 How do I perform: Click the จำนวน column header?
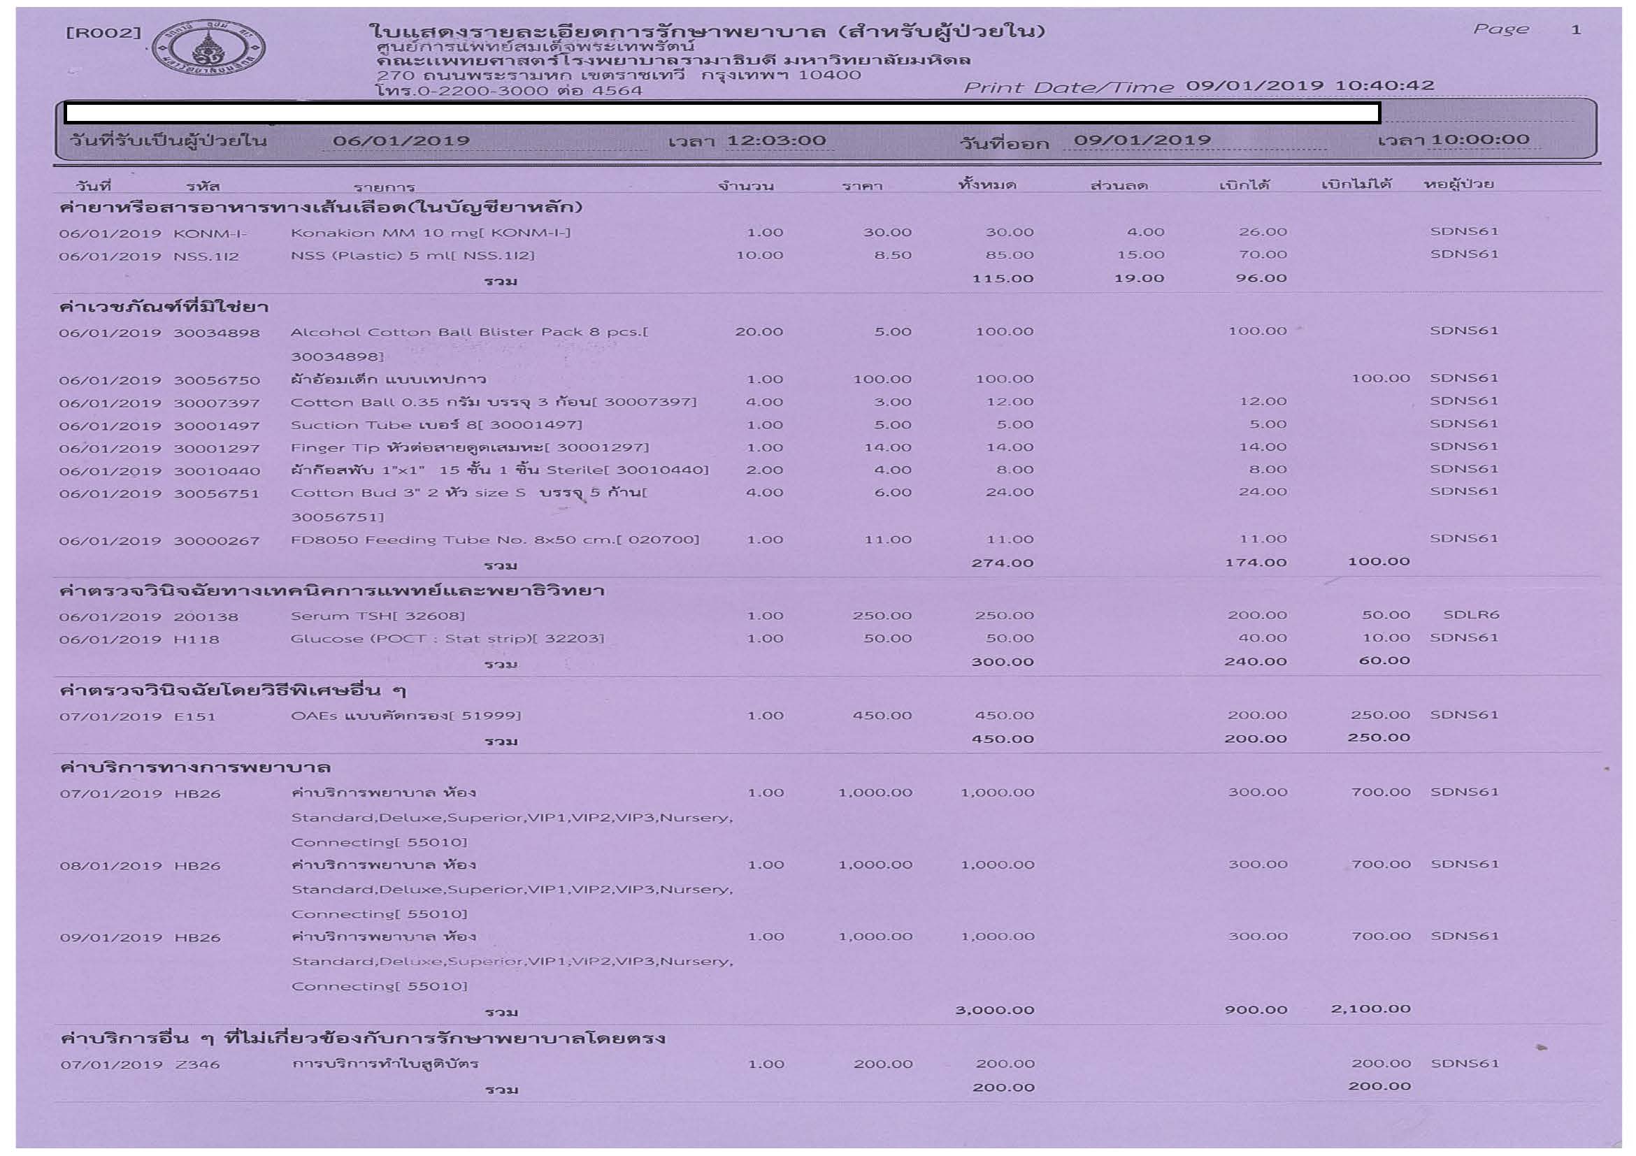[746, 186]
